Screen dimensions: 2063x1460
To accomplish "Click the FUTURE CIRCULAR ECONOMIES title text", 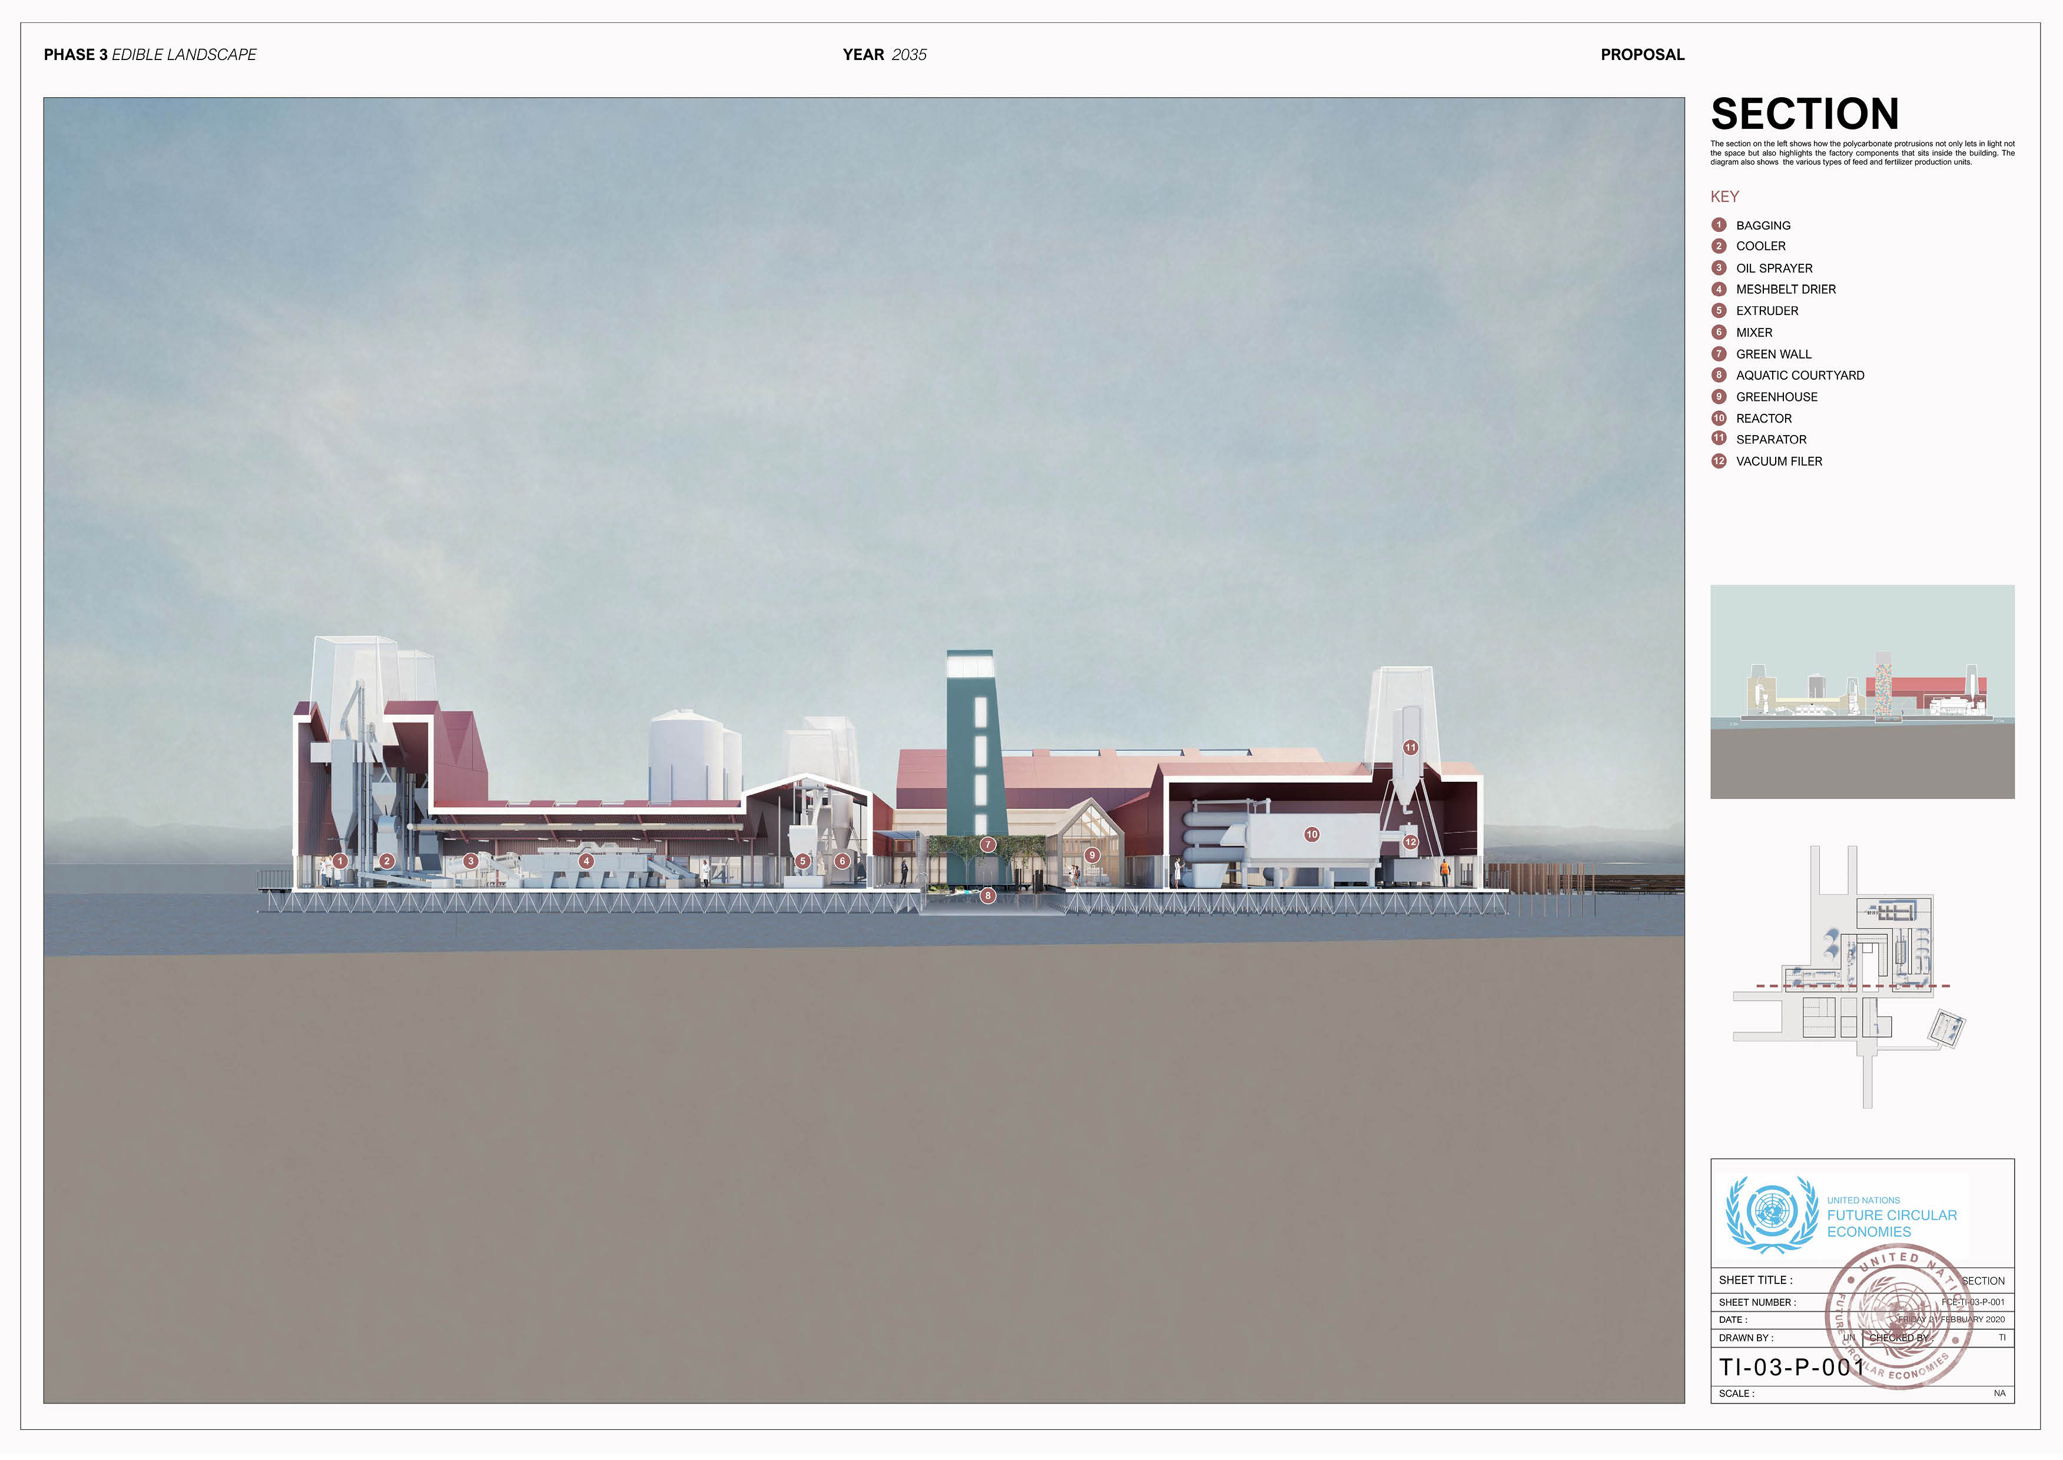I will 1891,1223.
